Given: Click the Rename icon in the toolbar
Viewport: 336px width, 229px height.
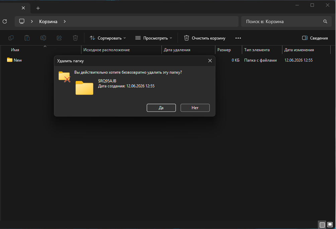Looking at the screenshot, I should 43,38.
